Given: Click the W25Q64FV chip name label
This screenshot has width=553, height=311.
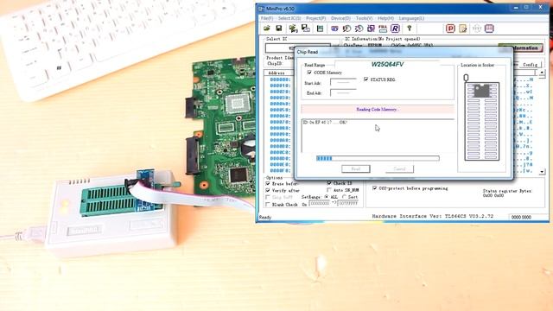Looking at the screenshot, I should pyautogui.click(x=387, y=64).
